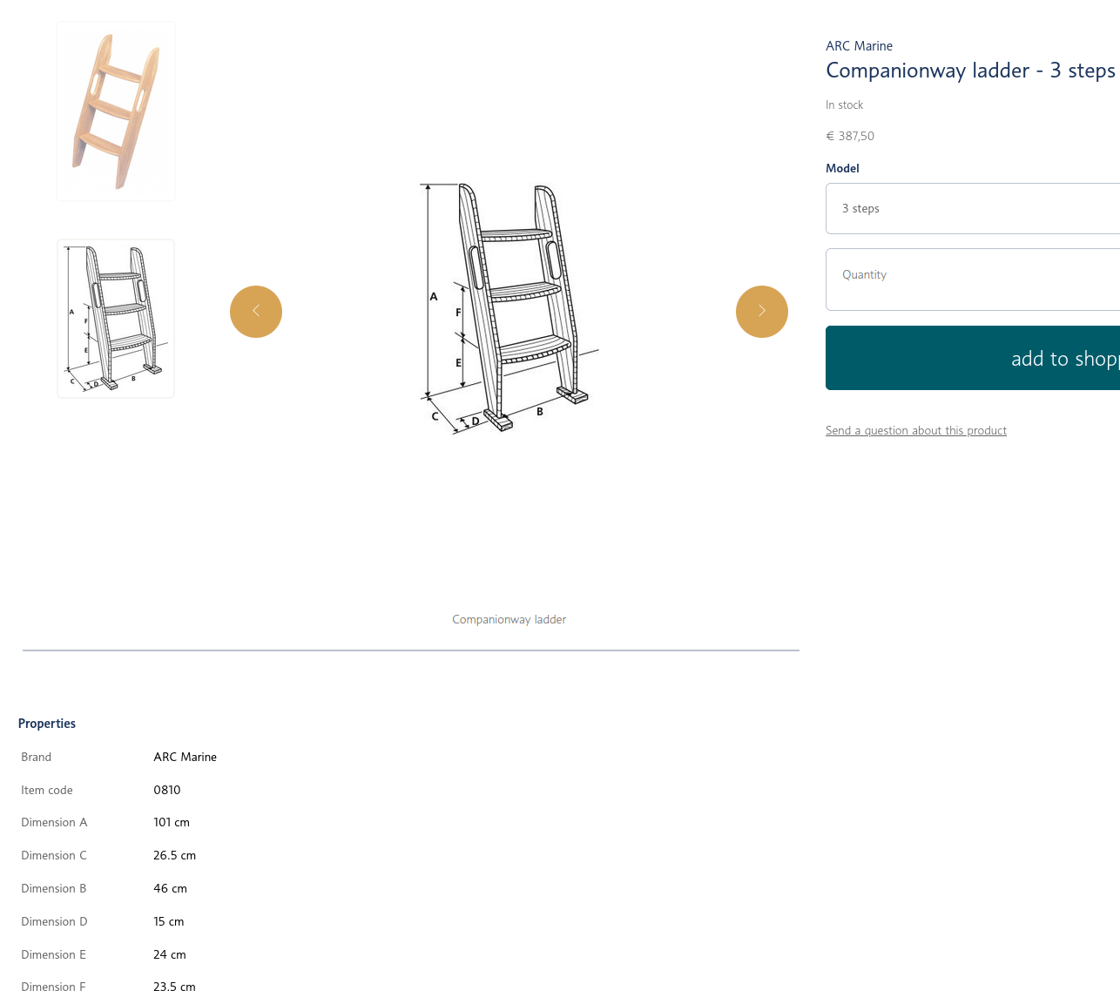Click the Companionway ladder - 3 steps title

pos(970,71)
